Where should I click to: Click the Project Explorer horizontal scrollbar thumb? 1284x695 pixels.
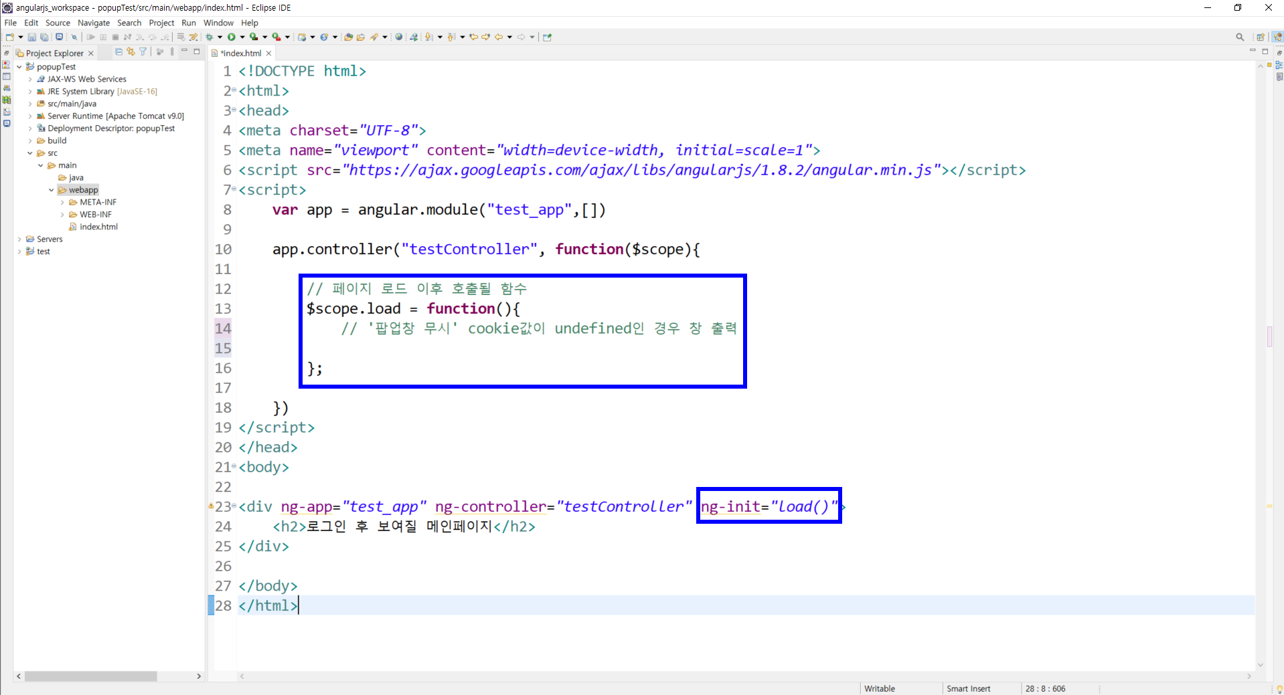[90, 676]
